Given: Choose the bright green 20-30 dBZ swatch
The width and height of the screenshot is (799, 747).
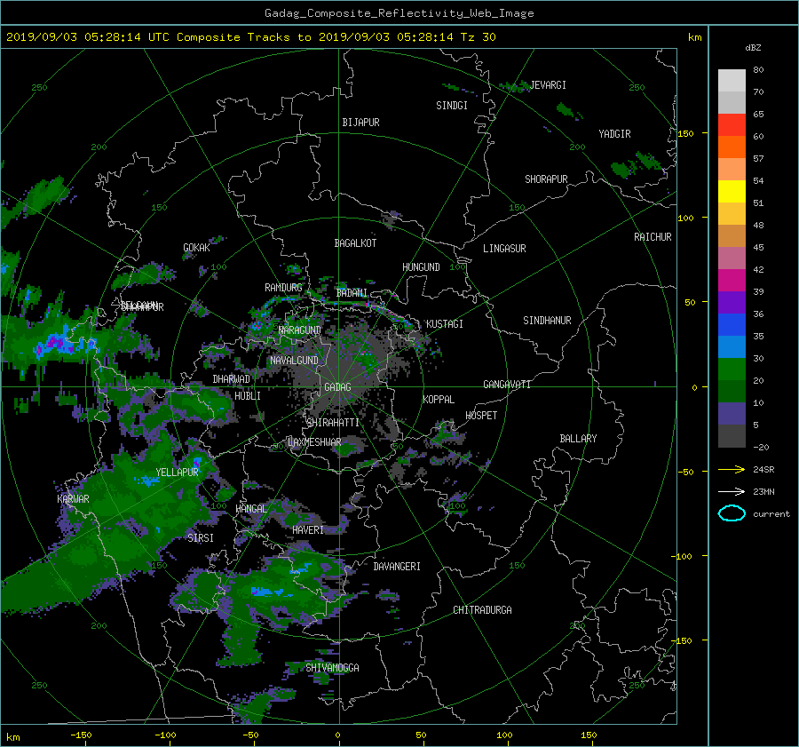Looking at the screenshot, I should (732, 370).
